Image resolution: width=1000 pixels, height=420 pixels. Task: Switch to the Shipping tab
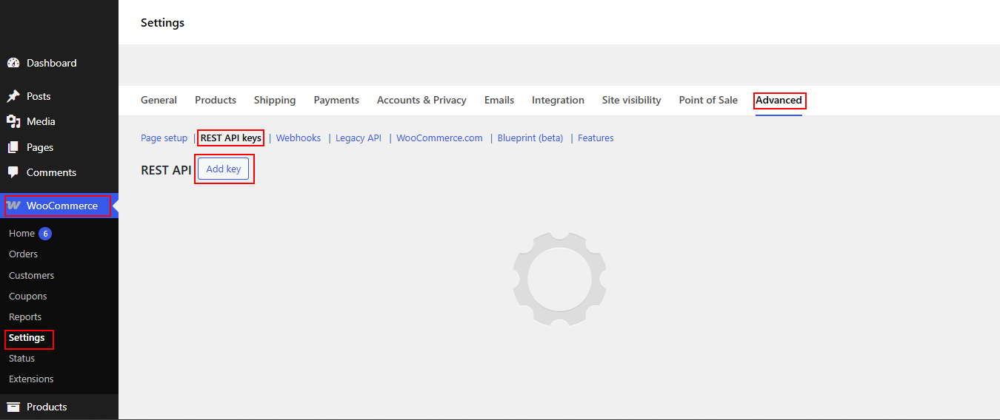(275, 100)
